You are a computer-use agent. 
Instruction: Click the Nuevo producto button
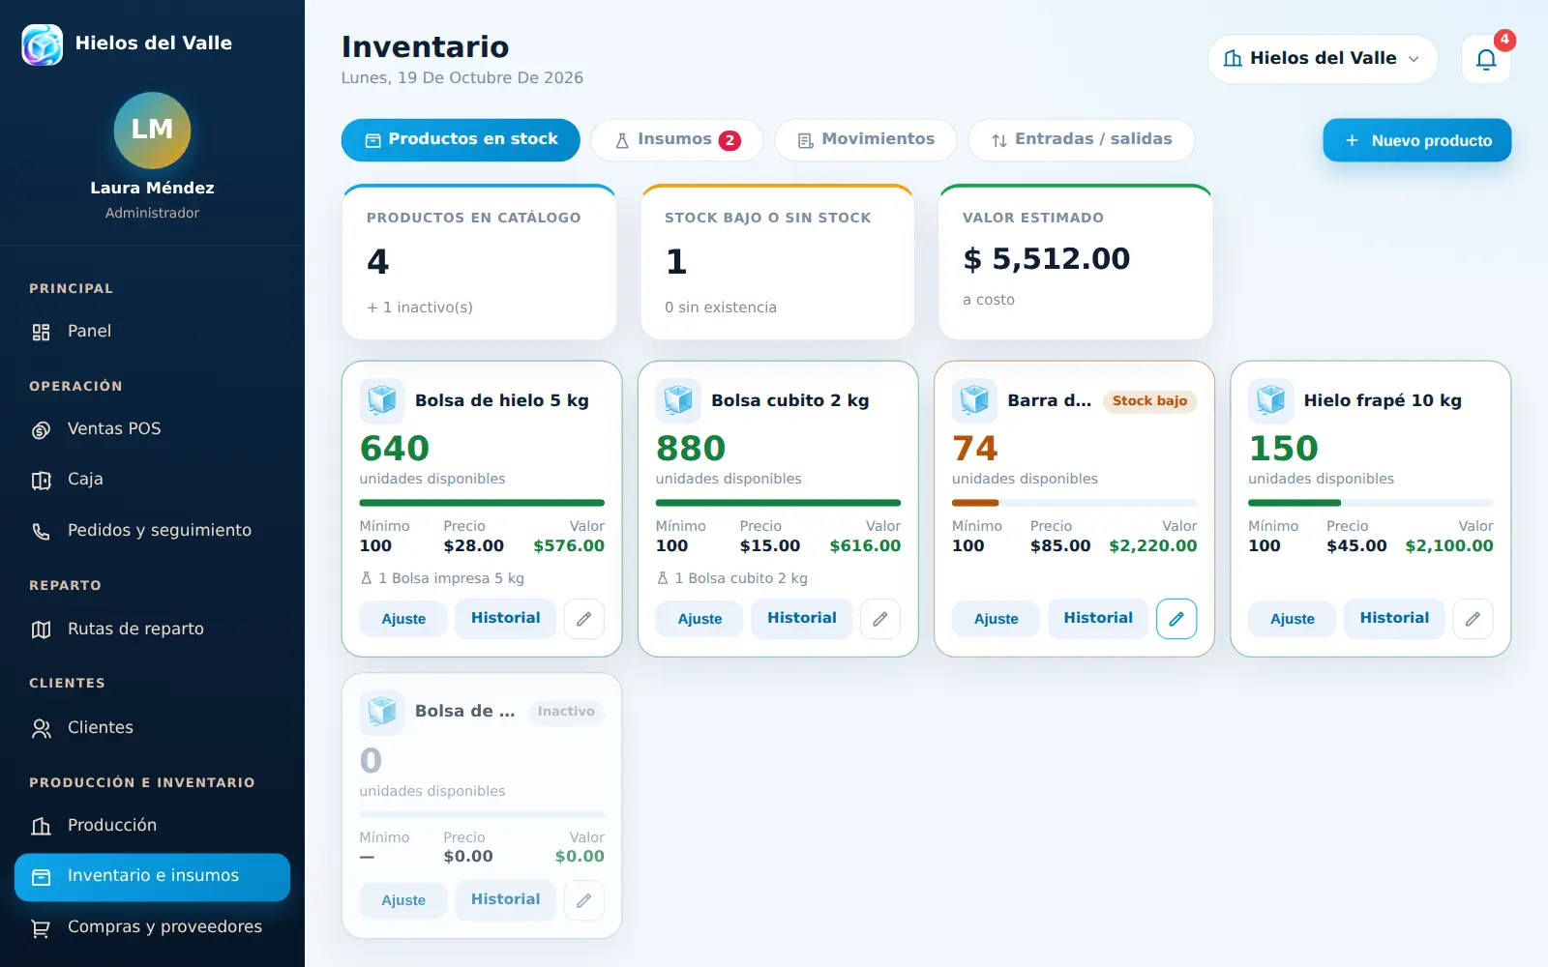click(x=1417, y=140)
